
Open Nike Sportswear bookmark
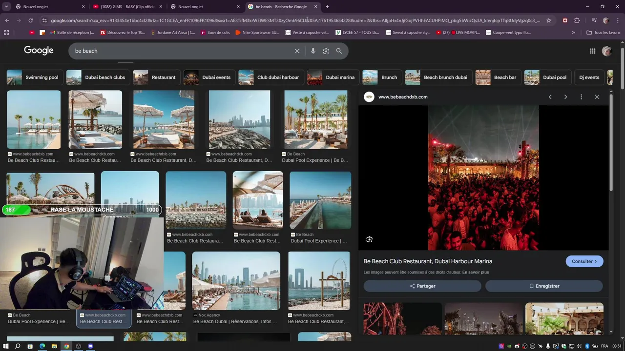click(x=257, y=33)
